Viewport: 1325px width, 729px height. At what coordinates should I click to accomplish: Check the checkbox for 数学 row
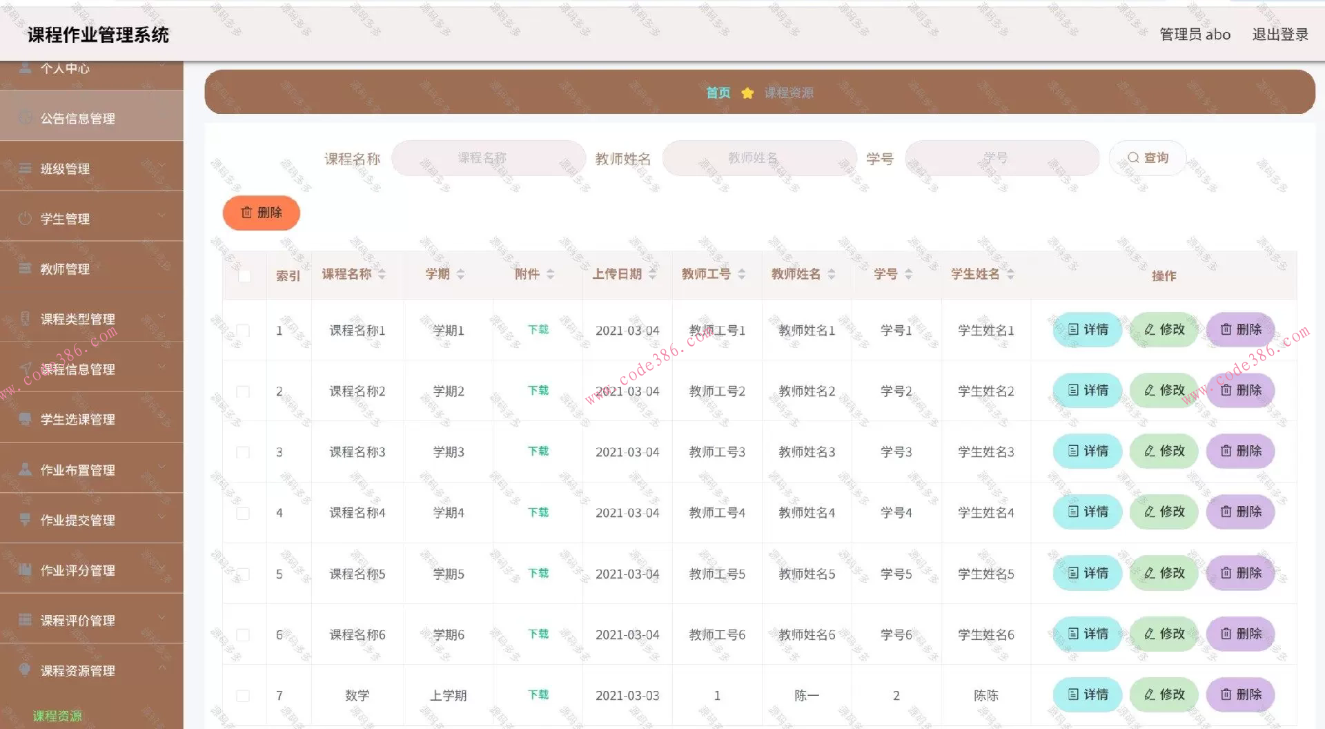[243, 696]
